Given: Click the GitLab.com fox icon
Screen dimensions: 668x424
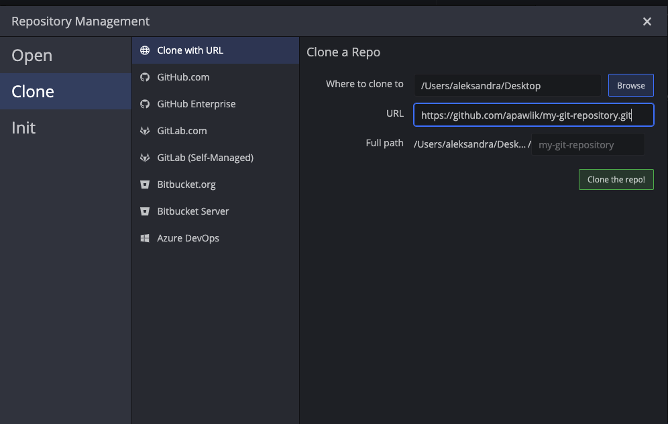Looking at the screenshot, I should pyautogui.click(x=145, y=131).
